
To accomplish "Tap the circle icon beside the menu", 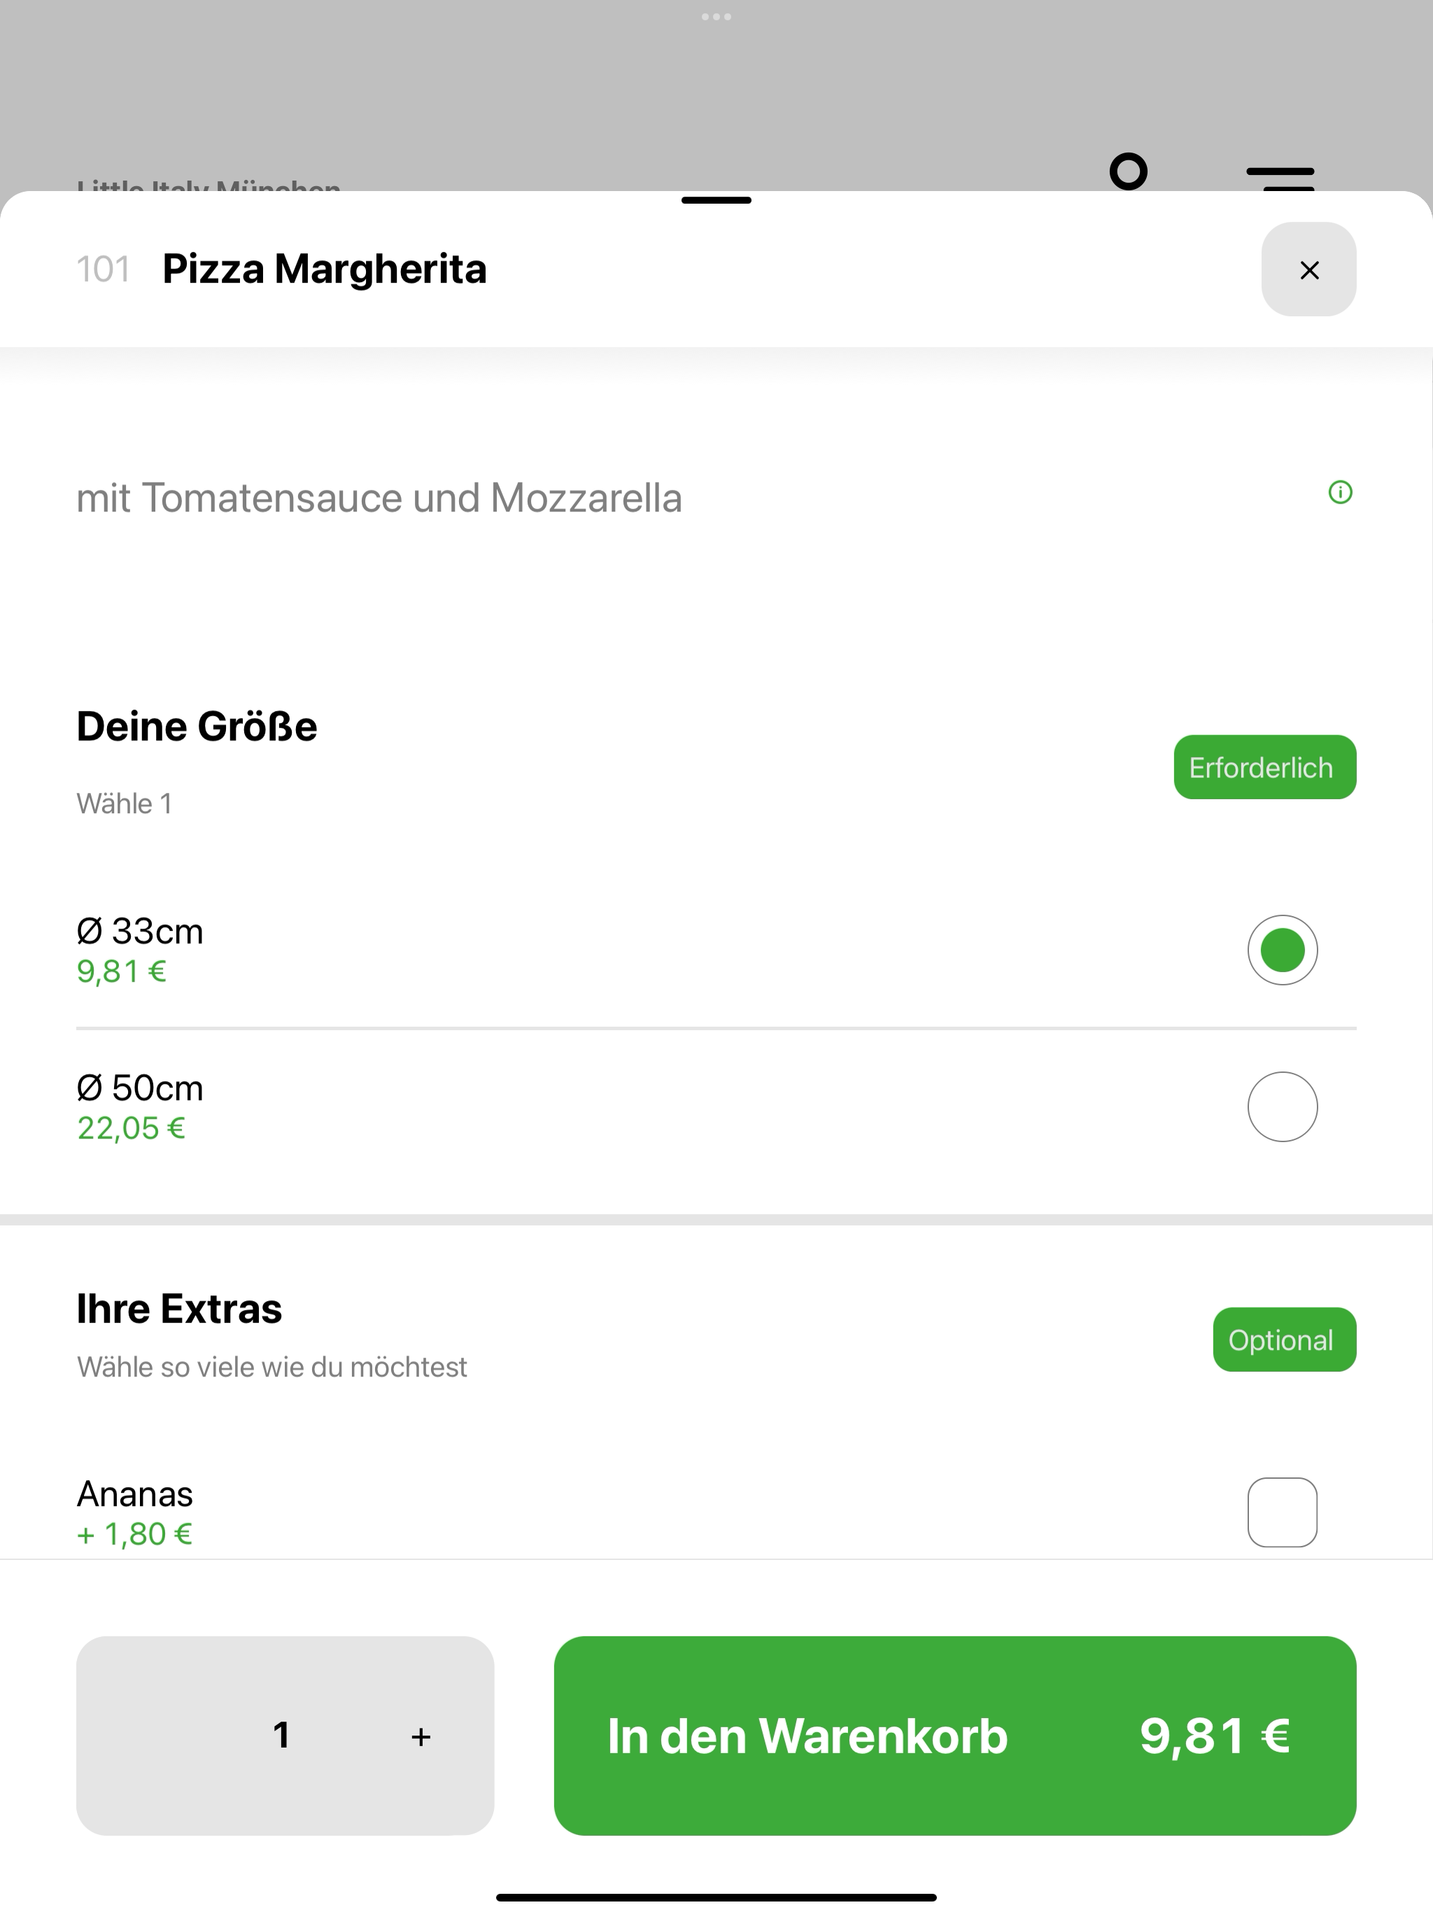I will point(1128,171).
